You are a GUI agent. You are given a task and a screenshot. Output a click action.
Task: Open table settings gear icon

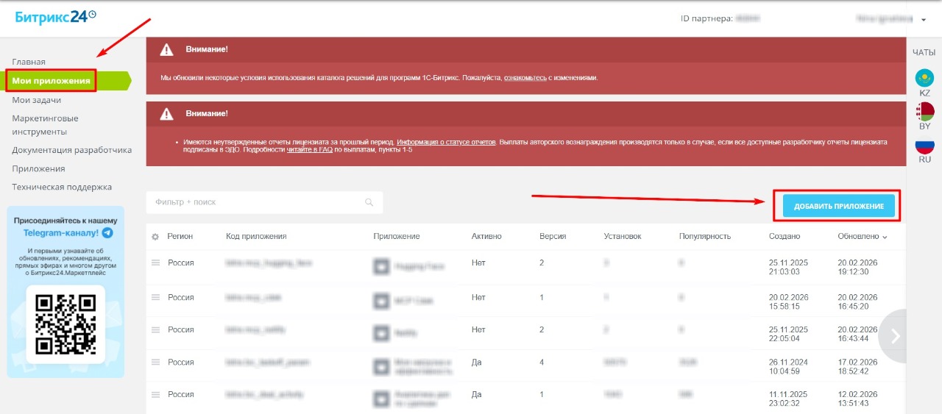pos(155,237)
